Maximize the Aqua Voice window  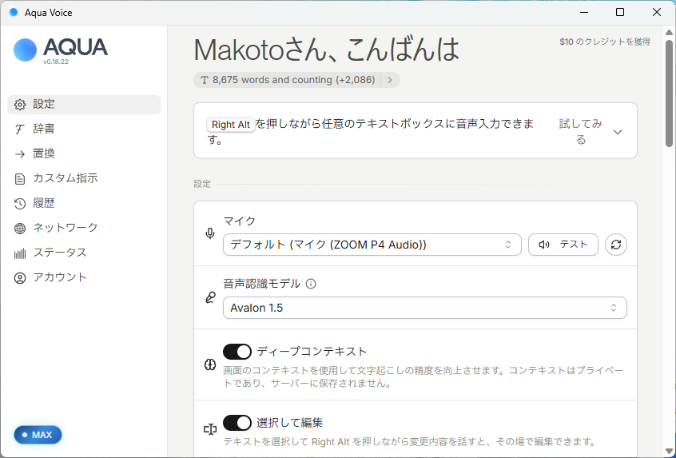(x=620, y=12)
